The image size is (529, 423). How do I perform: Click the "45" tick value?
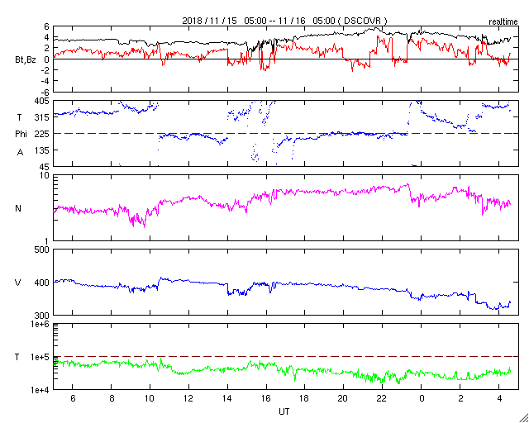point(44,167)
